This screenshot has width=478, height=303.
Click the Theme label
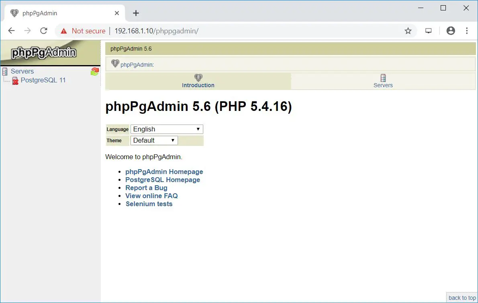(x=114, y=141)
